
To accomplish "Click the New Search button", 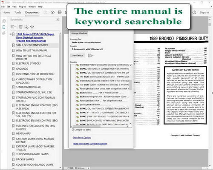I will [x=78, y=56].
